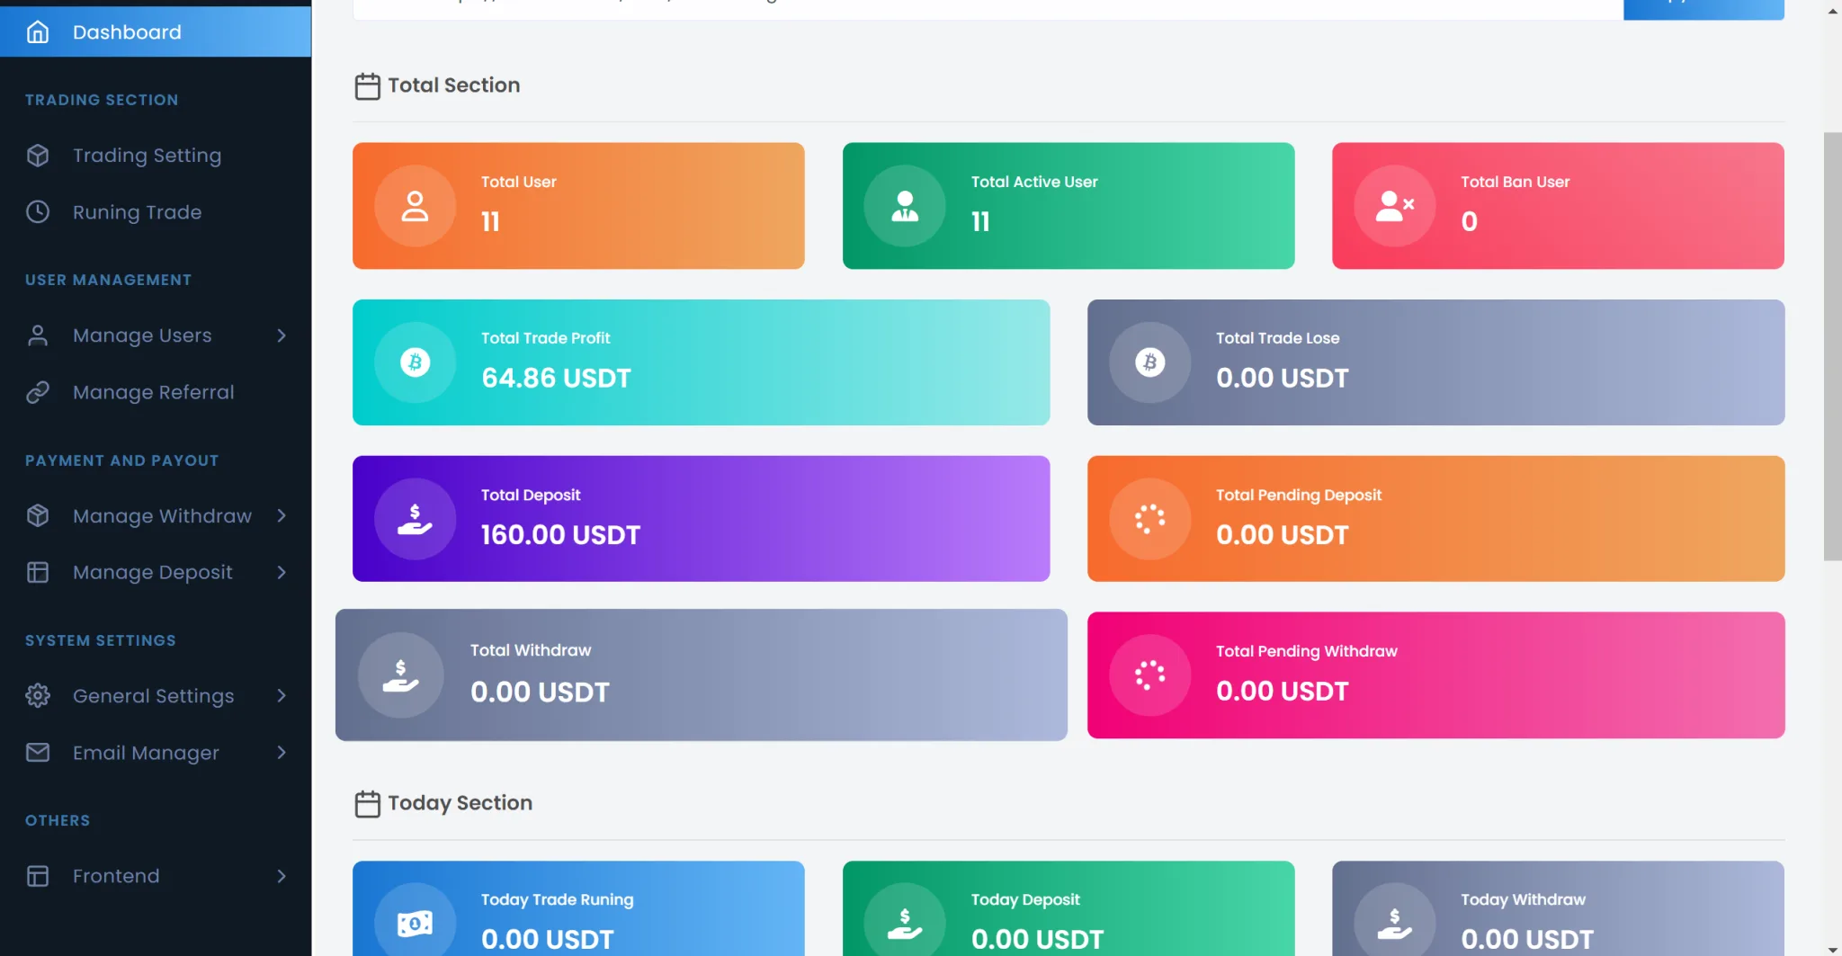Click the vertical page scrollbar thumb

coord(1832,346)
